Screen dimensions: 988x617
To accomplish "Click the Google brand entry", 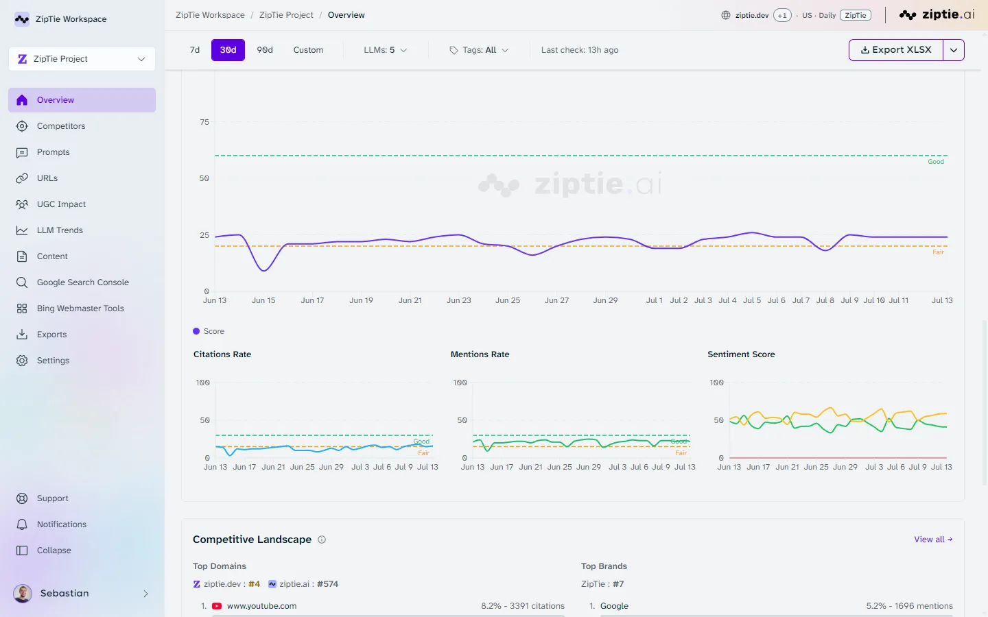I will click(614, 606).
